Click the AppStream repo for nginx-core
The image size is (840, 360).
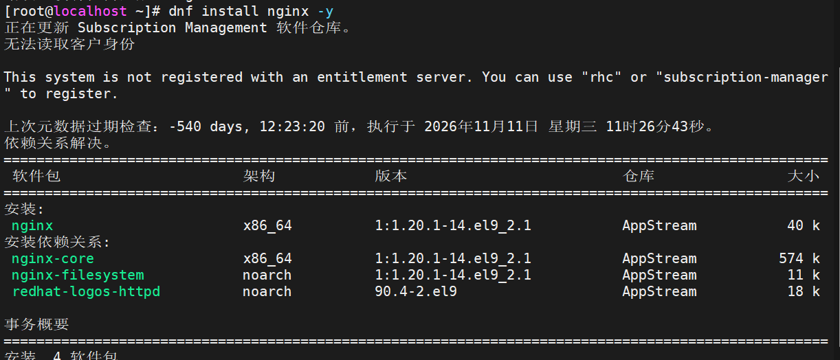tap(659, 258)
